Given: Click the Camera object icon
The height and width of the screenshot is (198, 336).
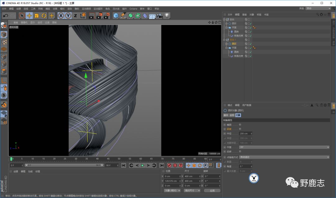Looking at the screenshot, I should (160, 16).
